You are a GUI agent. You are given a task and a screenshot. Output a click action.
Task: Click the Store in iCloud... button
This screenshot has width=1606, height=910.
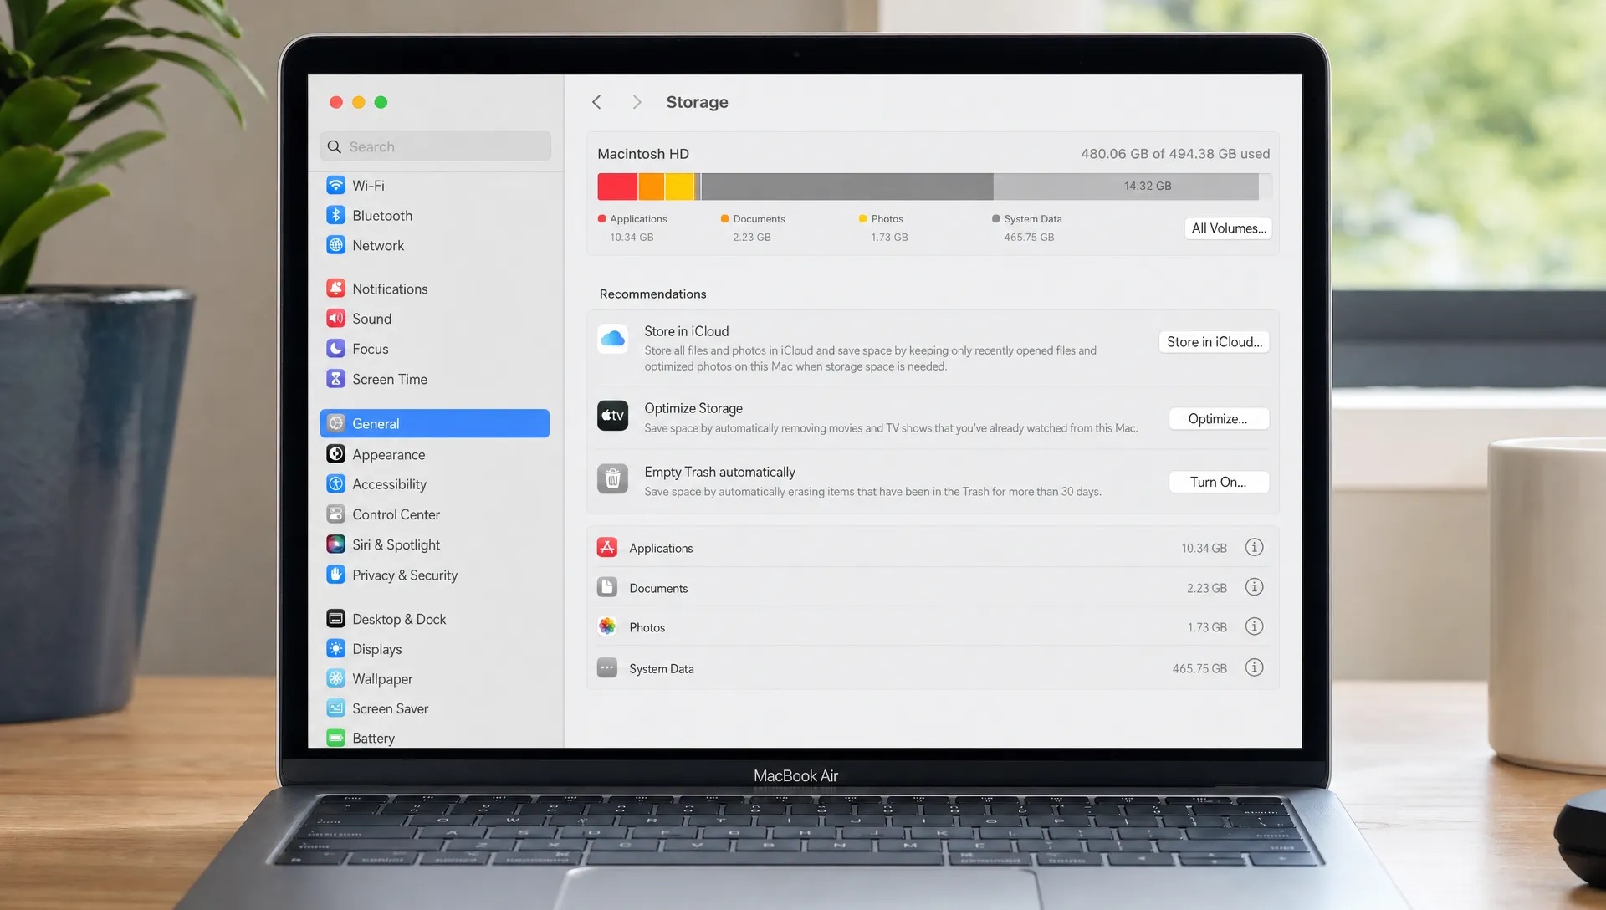[1215, 342]
